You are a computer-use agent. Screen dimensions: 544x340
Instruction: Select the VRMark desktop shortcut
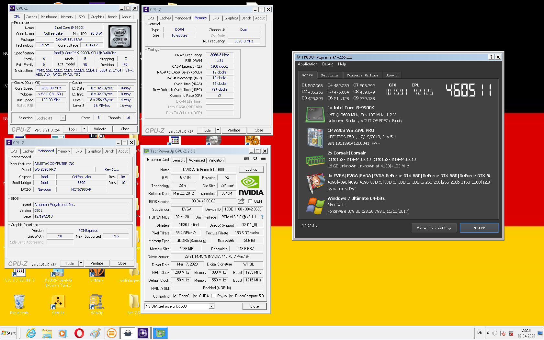(x=97, y=275)
